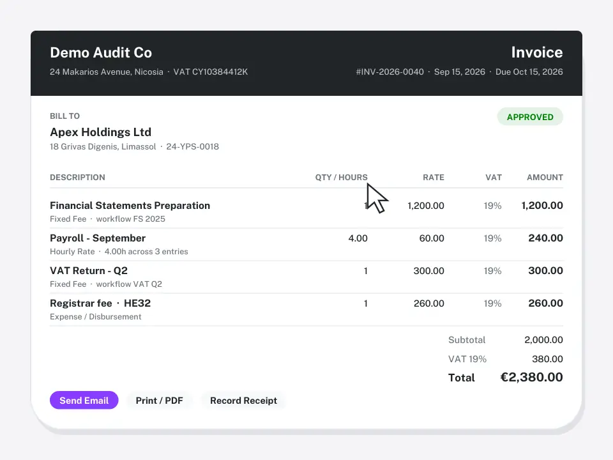Viewport: 613px width, 460px height.
Task: Click the Subtotal label
Action: 467,340
